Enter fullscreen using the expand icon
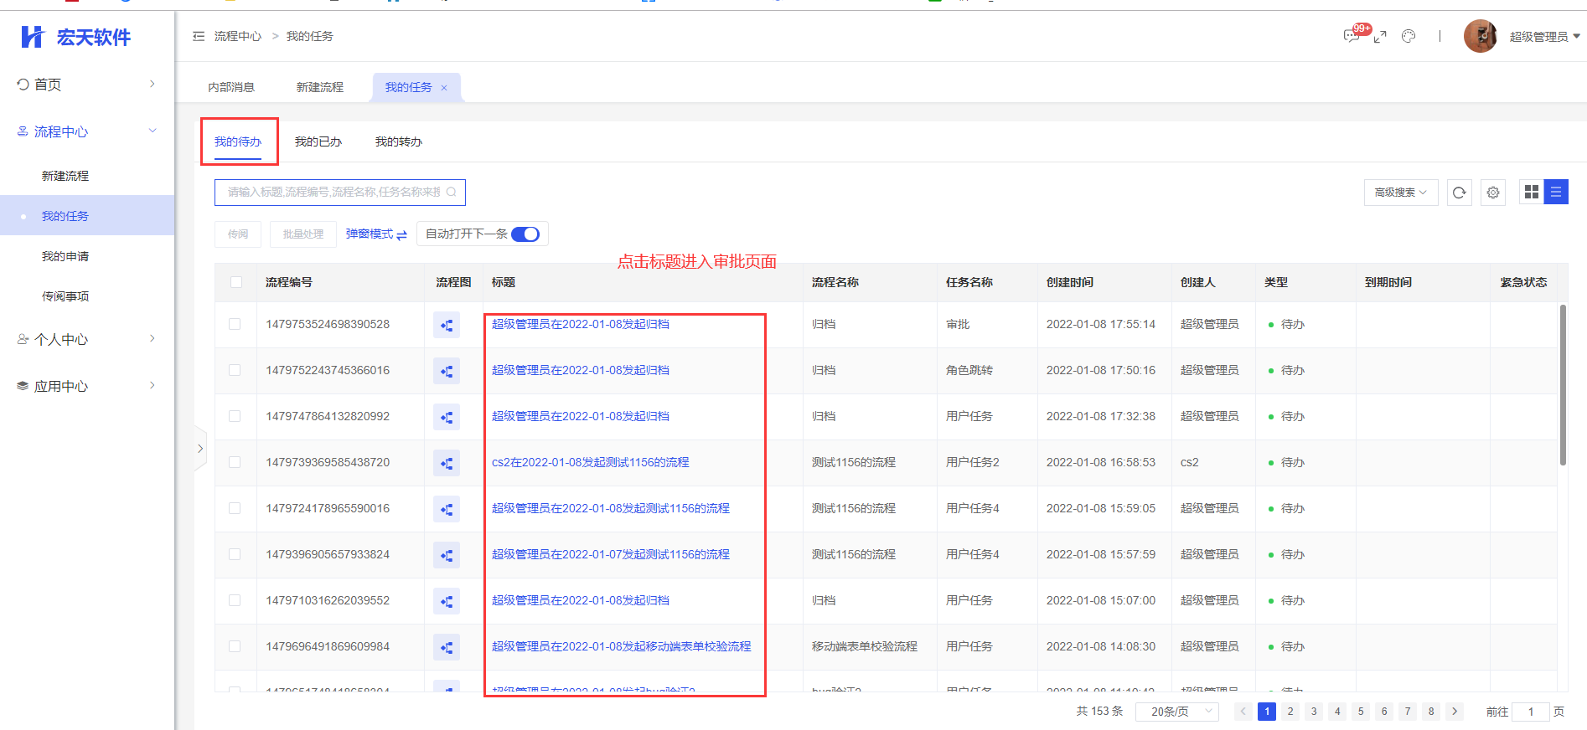 [x=1380, y=36]
